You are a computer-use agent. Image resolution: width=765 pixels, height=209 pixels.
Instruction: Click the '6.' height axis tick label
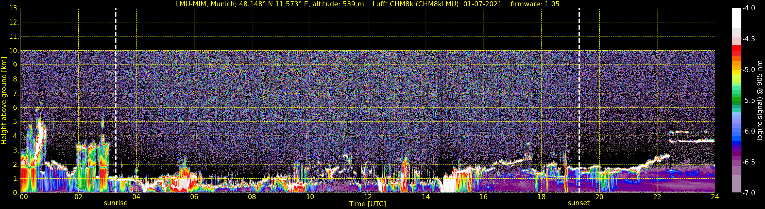(16, 108)
